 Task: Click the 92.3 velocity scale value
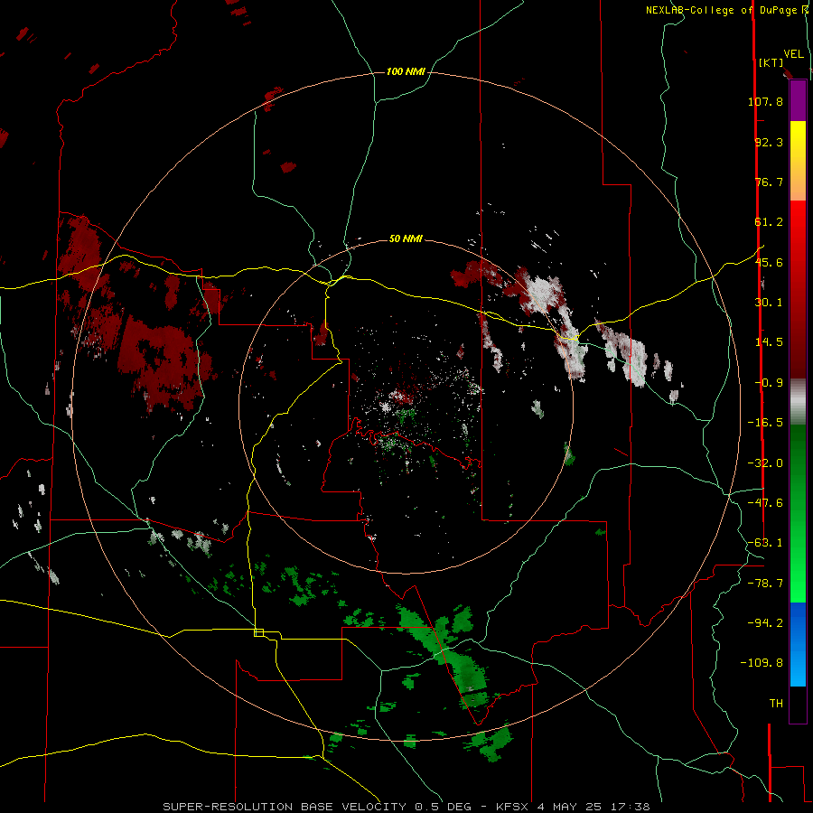(x=769, y=142)
